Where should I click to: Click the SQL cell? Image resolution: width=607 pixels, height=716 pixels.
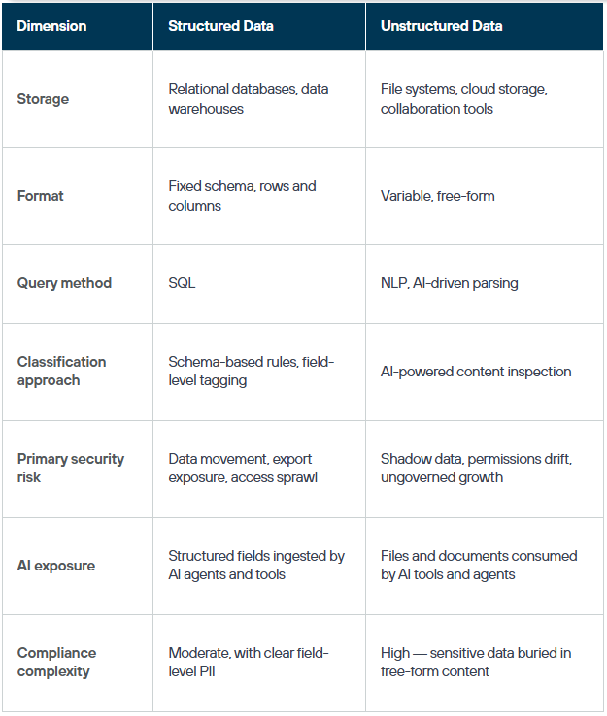(x=182, y=283)
